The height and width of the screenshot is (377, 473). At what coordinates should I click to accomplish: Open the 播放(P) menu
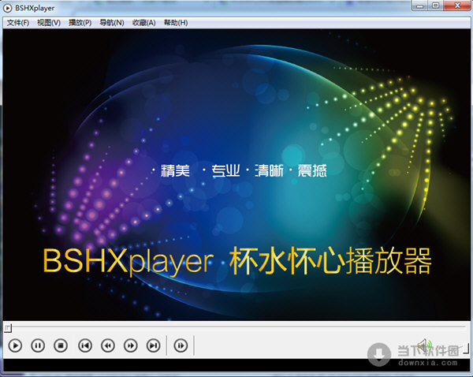80,23
